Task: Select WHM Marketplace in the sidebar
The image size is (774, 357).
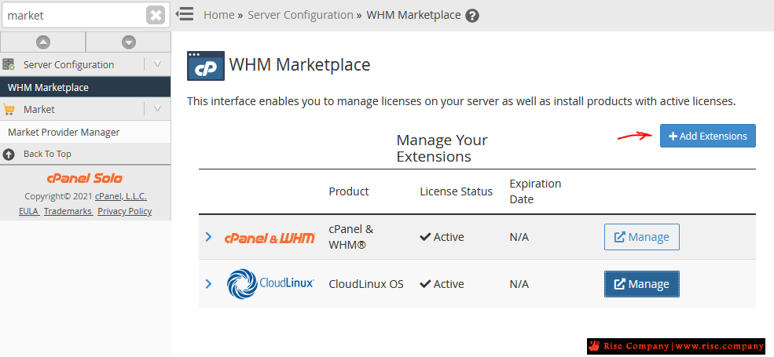Action: click(86, 87)
